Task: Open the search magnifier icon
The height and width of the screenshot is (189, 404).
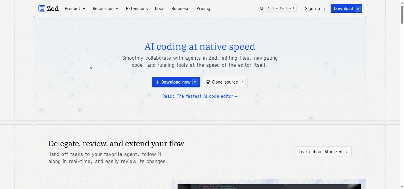Action: coord(262,9)
